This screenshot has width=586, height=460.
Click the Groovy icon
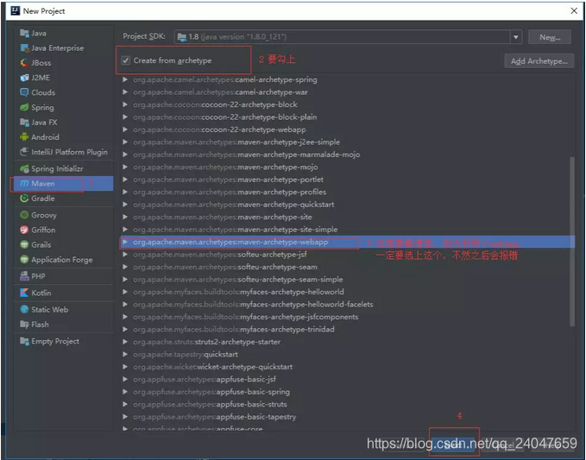coord(24,215)
